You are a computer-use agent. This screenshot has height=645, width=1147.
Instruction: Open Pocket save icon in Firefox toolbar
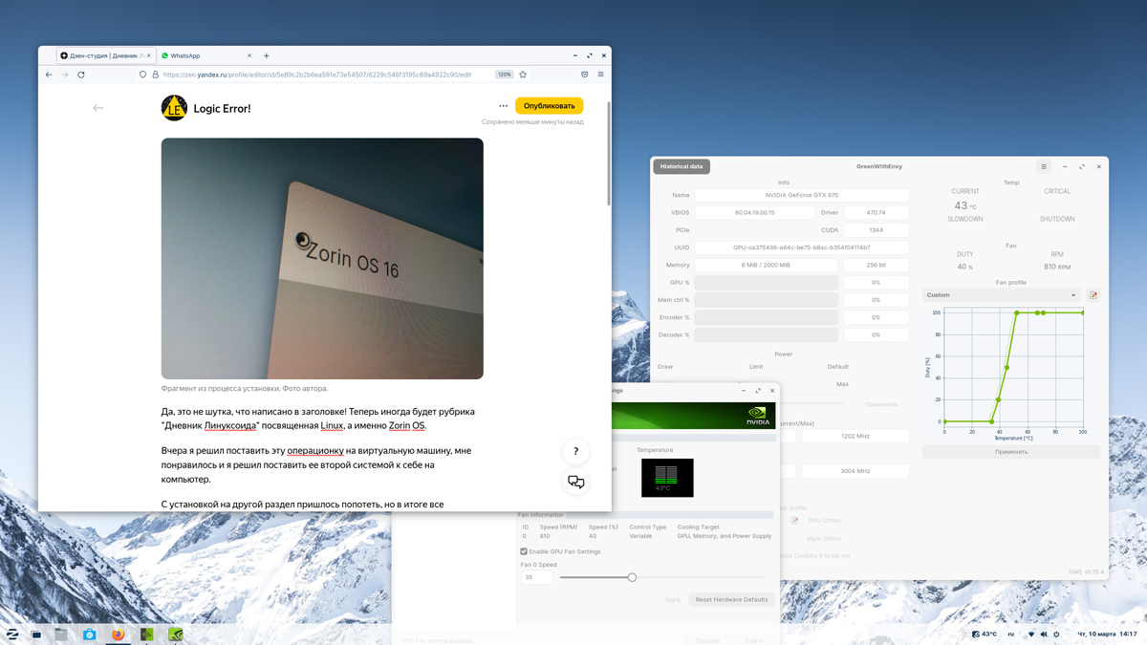584,75
